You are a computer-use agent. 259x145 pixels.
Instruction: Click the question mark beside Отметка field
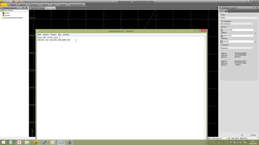(256, 41)
